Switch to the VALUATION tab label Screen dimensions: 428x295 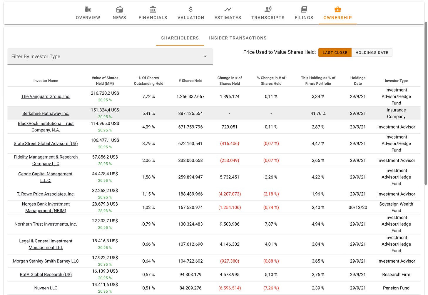click(x=191, y=18)
